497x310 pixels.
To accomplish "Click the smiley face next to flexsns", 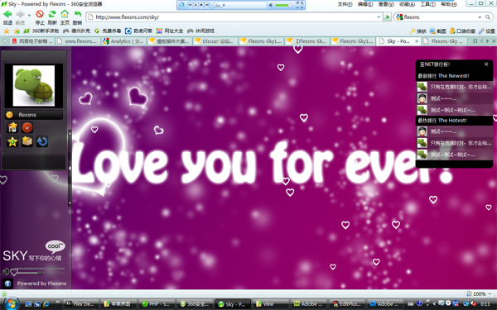I will click(9, 115).
